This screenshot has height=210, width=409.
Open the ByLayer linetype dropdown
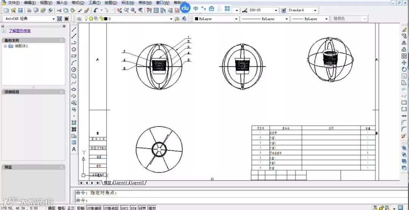coord(286,19)
